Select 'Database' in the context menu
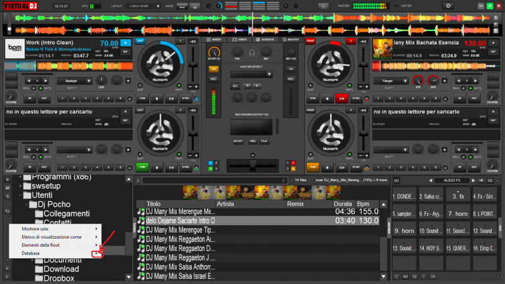The image size is (505, 284). click(x=32, y=253)
